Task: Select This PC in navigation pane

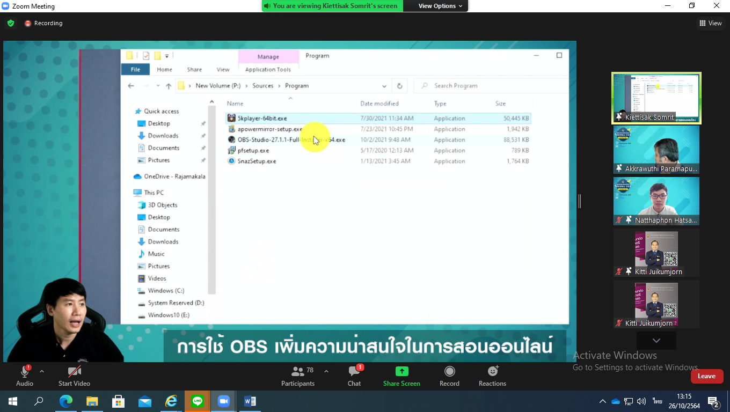Action: 154,193
